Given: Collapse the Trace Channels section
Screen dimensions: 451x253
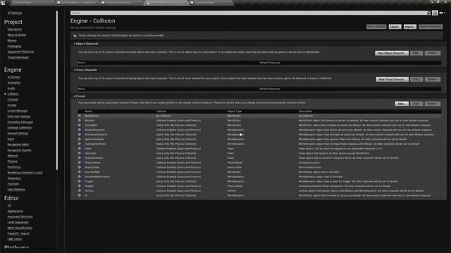Looking at the screenshot, I should (75, 70).
